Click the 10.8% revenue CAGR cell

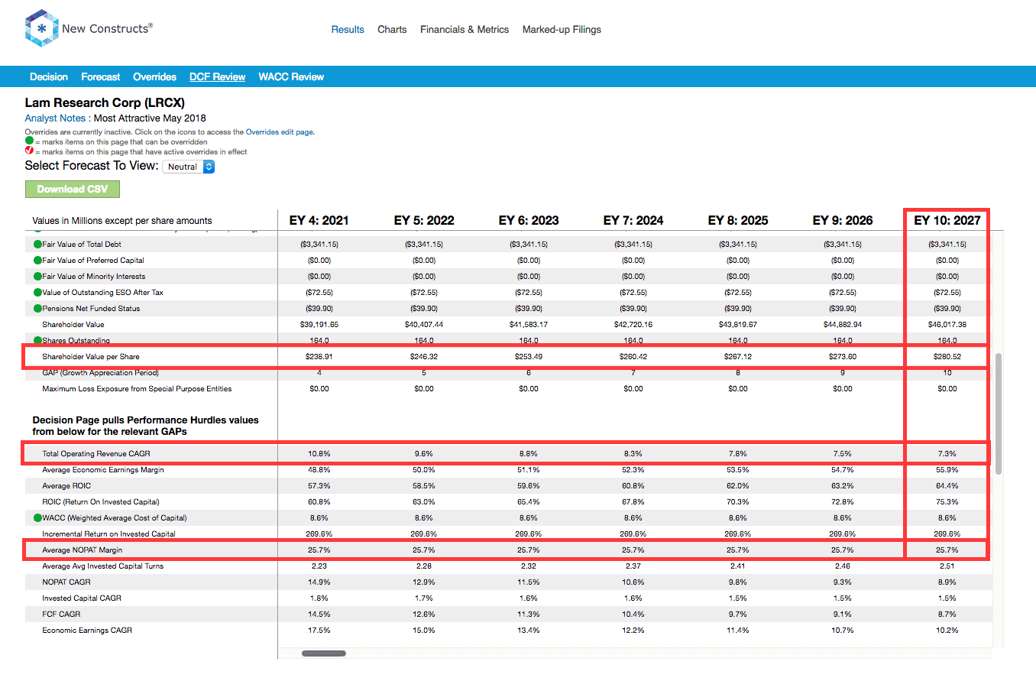tap(319, 454)
